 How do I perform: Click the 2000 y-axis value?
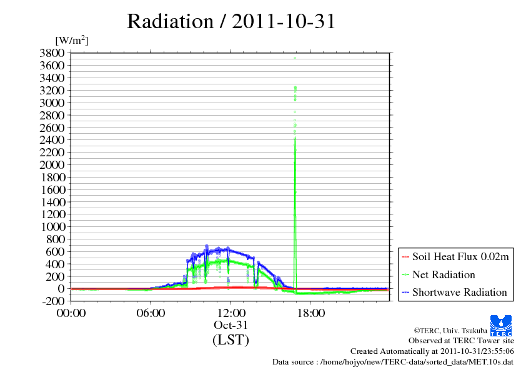(x=52, y=165)
